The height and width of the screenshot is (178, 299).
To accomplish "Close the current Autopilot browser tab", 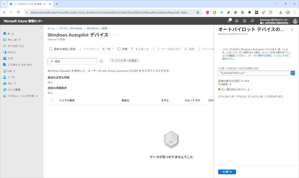I will pos(50,4).
